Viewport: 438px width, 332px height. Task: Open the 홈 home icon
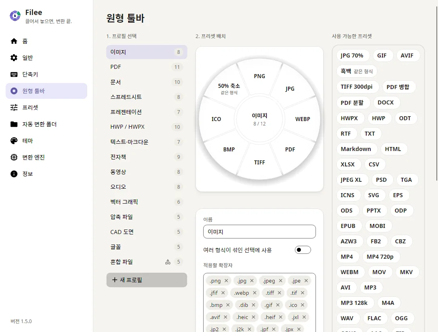14,41
